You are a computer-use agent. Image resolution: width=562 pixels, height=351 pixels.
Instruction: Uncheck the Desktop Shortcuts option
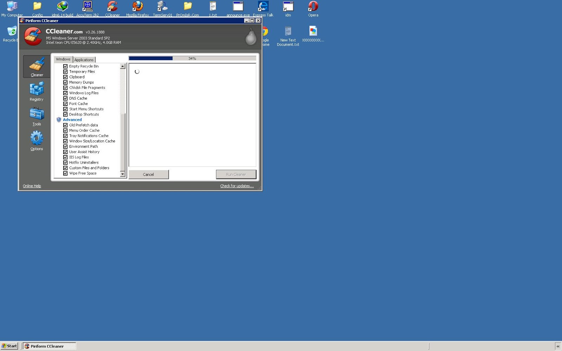[x=65, y=114]
